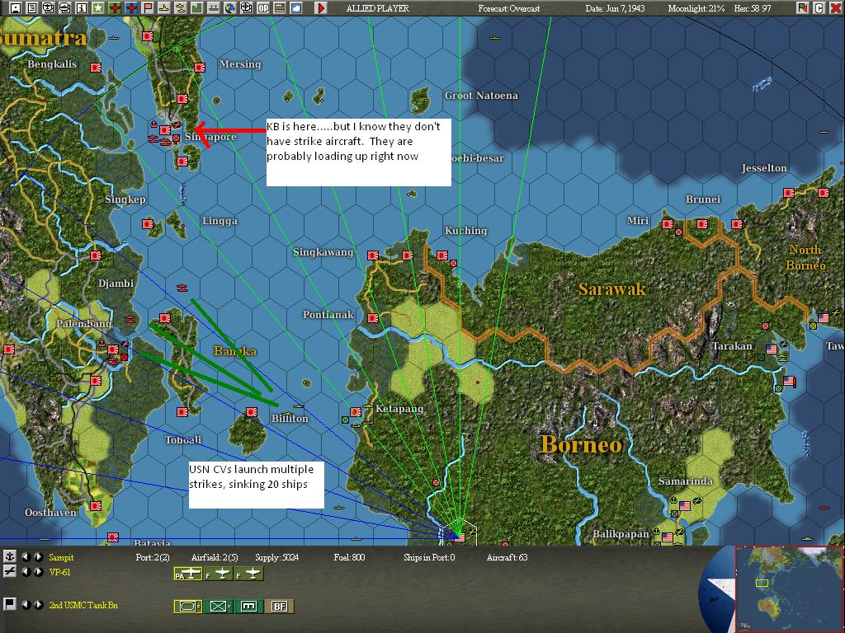The width and height of the screenshot is (845, 633).
Task: Click Japanese base flag at Miri
Action: (668, 224)
